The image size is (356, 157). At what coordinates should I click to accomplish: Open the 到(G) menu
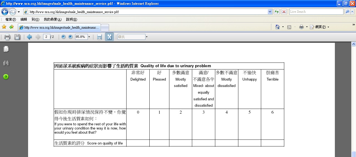click(x=35, y=19)
